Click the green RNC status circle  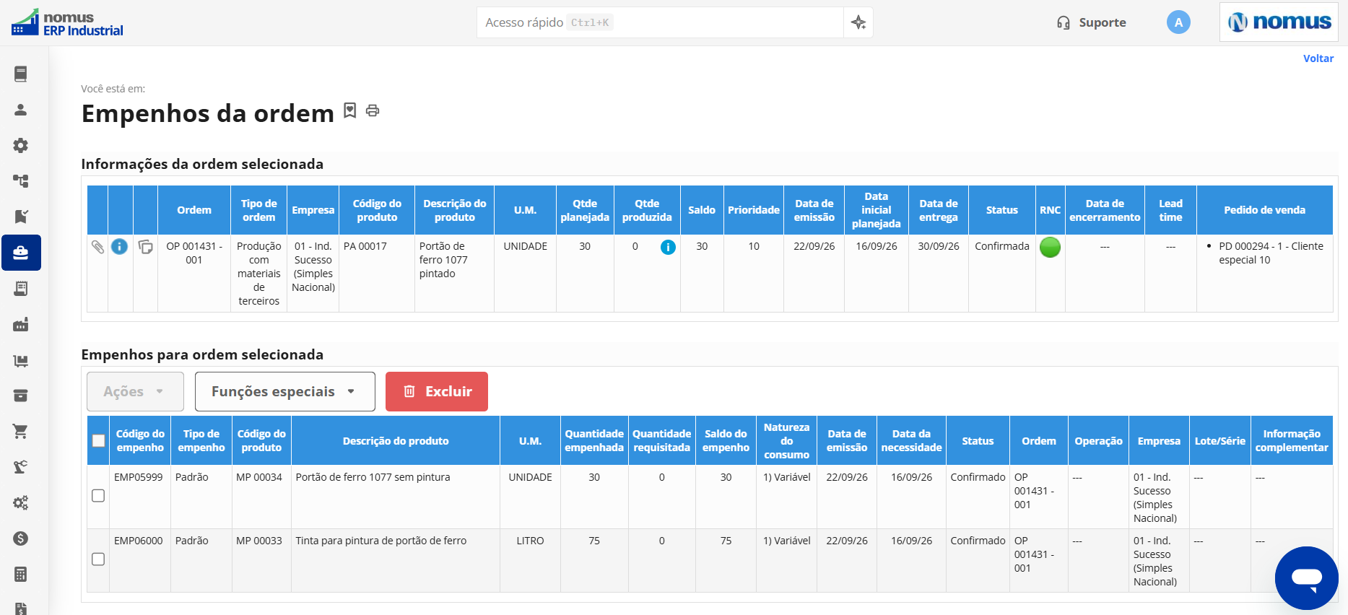pos(1050,248)
